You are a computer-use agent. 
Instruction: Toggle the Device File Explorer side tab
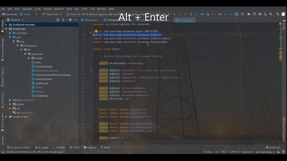(284, 130)
